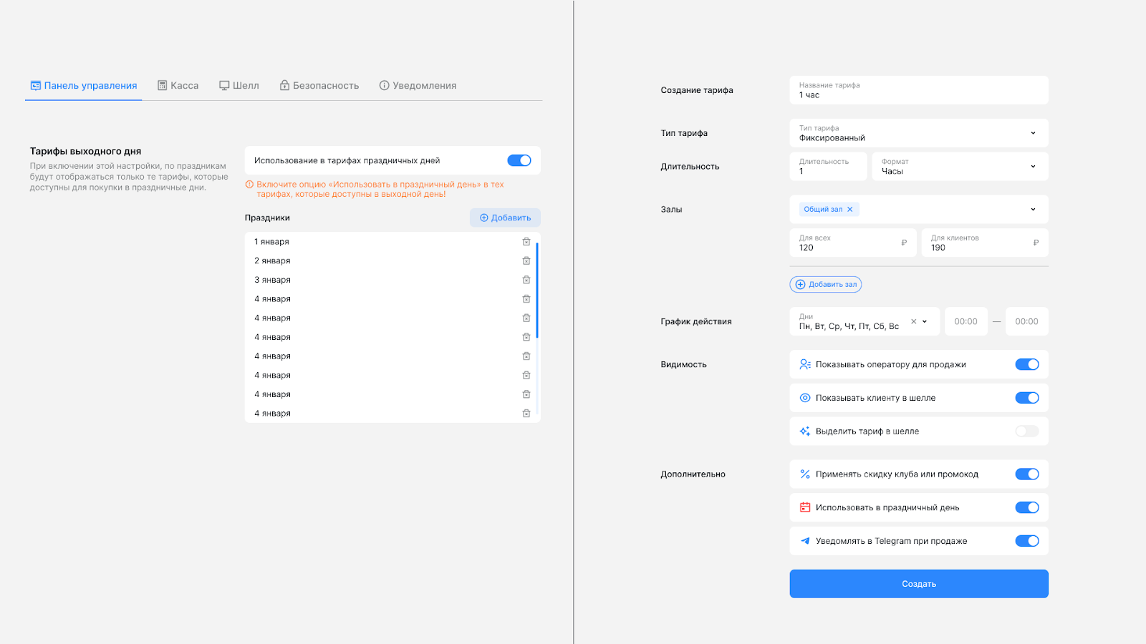Click the warning icon in orange hint text
Viewport: 1146px width, 644px height.
249,185
